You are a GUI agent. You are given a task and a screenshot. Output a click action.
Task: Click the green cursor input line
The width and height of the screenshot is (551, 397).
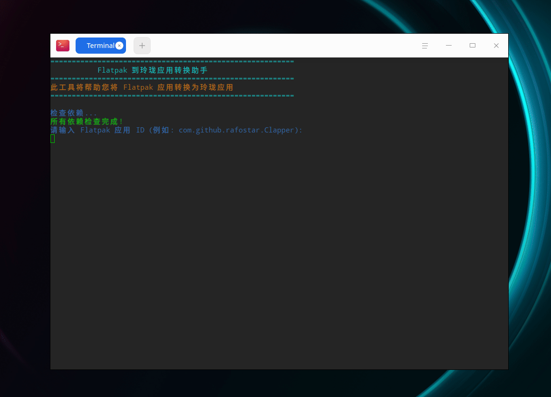[x=53, y=139]
